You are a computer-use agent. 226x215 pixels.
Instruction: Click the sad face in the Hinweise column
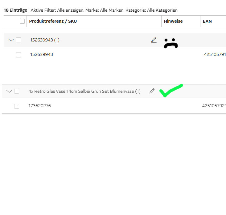(171, 44)
